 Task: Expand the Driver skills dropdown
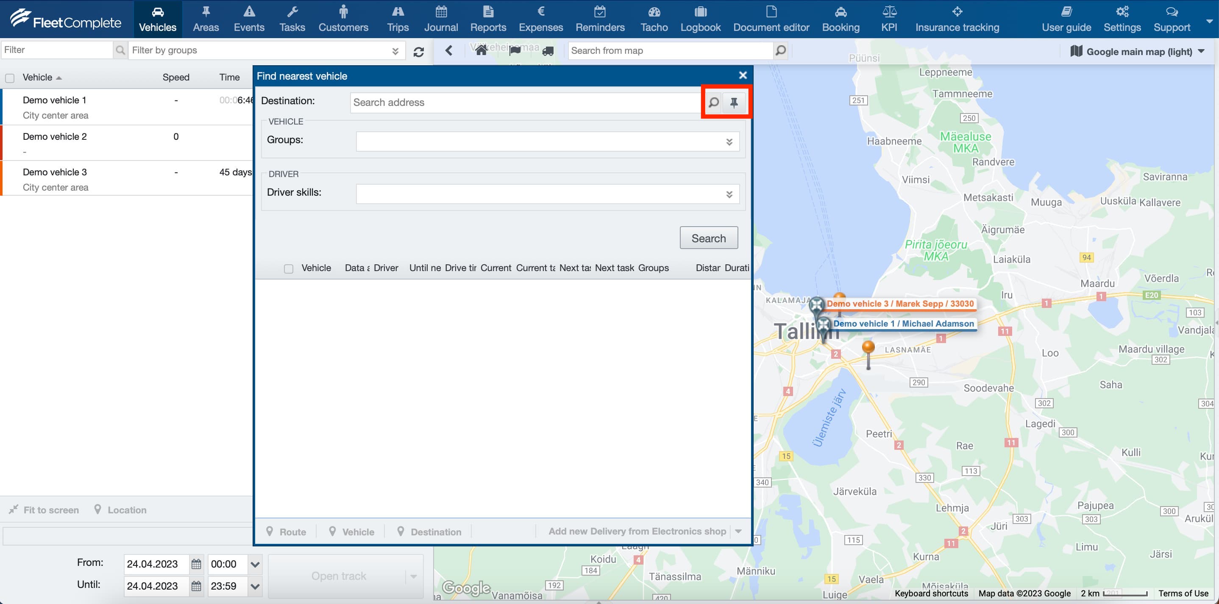729,194
